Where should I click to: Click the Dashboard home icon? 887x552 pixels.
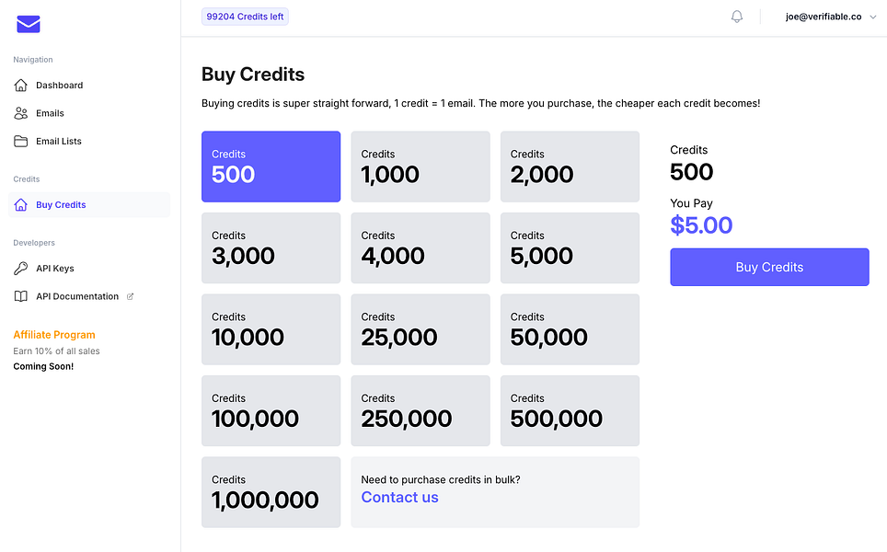(x=21, y=86)
